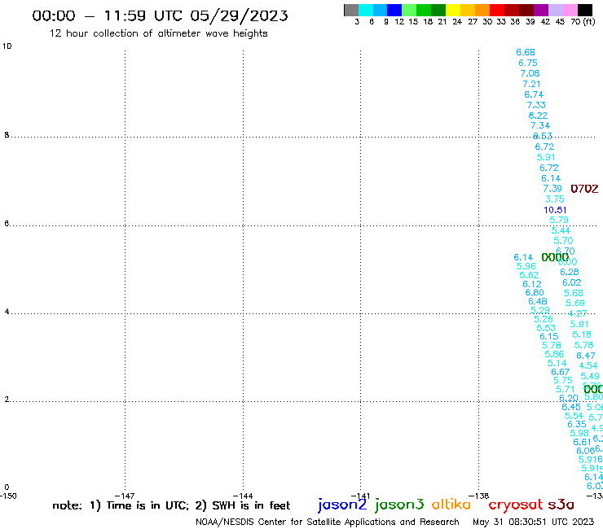
Task: Click the blue wave height value 10.51
Action: click(x=555, y=210)
